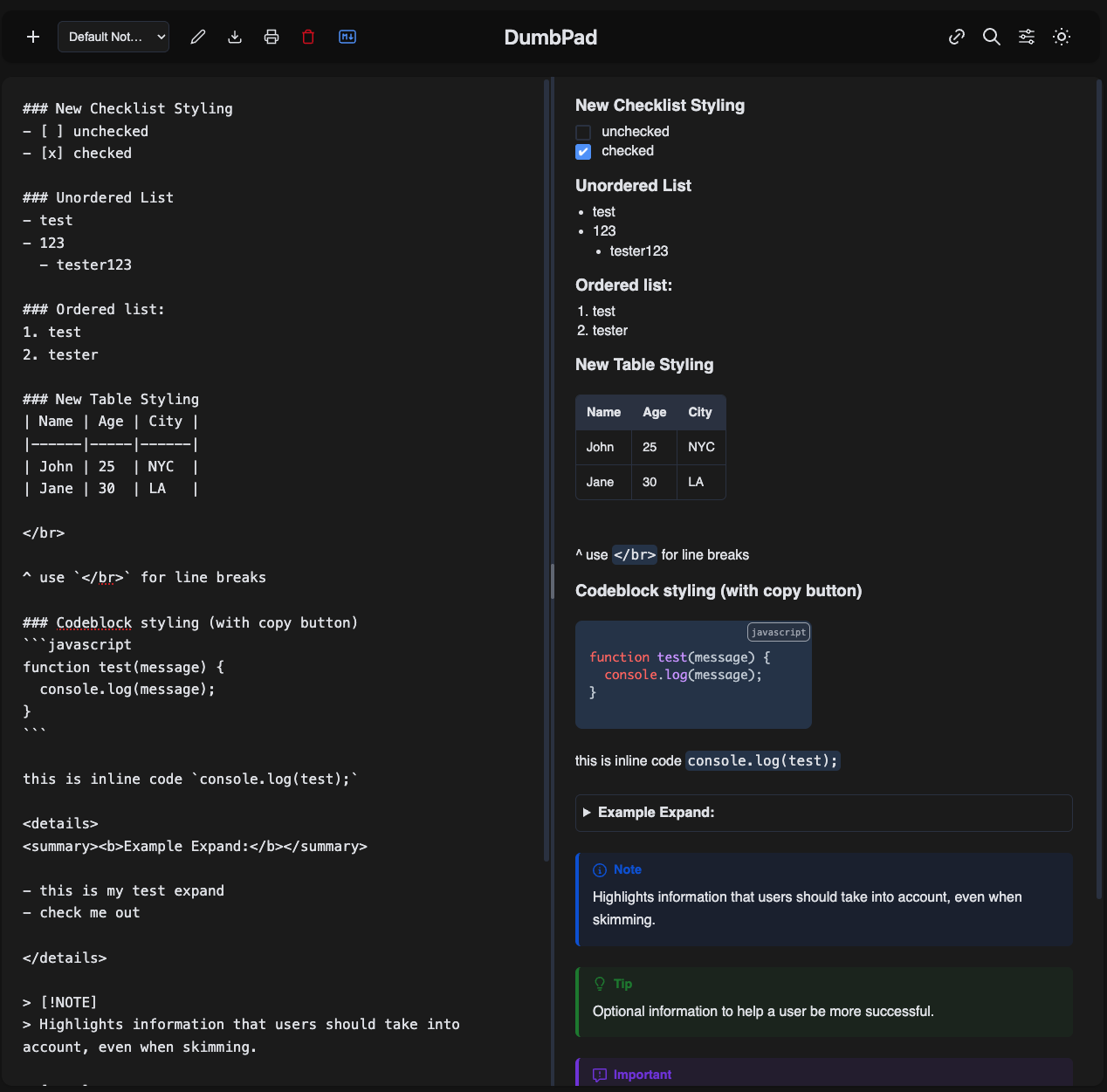
Task: Click the javascript language badge on codeblock
Action: 779,632
